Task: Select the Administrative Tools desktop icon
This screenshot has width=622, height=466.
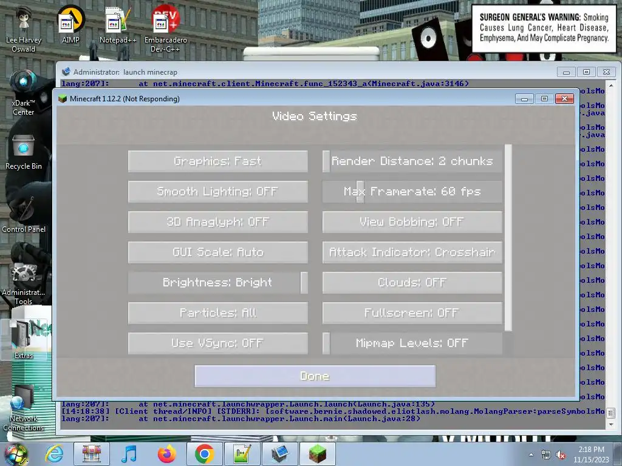Action: [24, 283]
